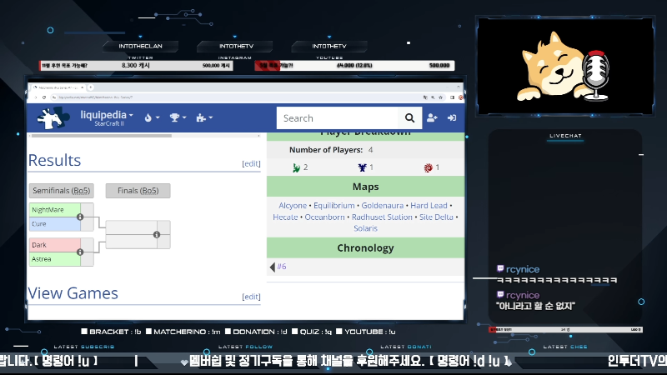Screen dimensions: 667x375
Task: Click the Maps section header
Action: (x=365, y=187)
